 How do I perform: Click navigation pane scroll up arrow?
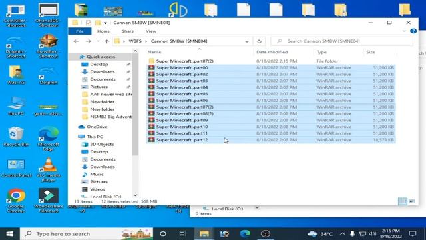tap(135, 51)
